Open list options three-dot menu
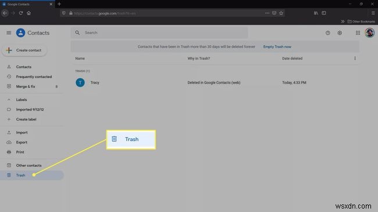Screen dimensions: 378x212 coord(355,59)
